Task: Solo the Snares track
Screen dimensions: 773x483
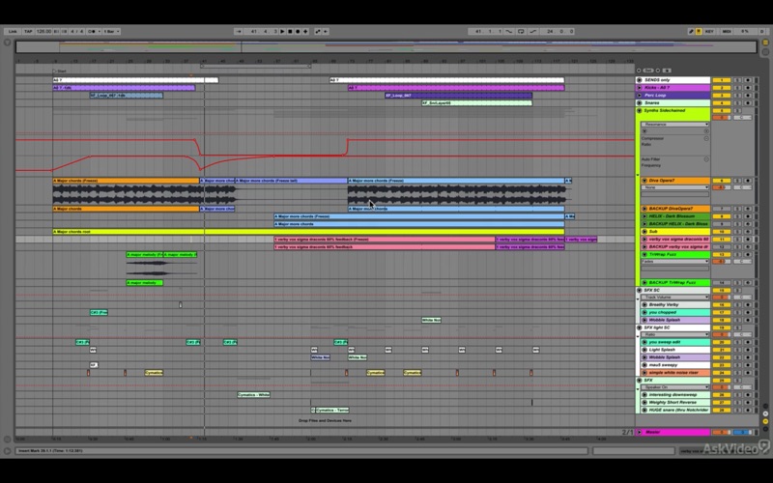Action: coord(737,103)
